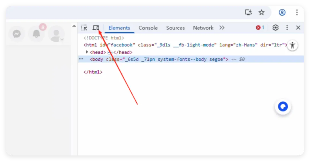This screenshot has width=310, height=161.
Task: Open the DevTools three-dot customize menu
Action: pos(287,28)
